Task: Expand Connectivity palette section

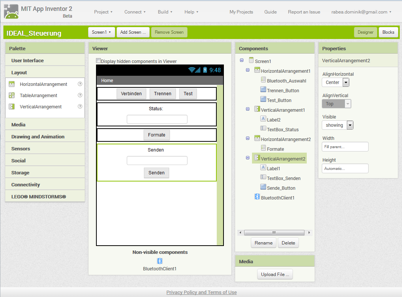Action: [45, 184]
